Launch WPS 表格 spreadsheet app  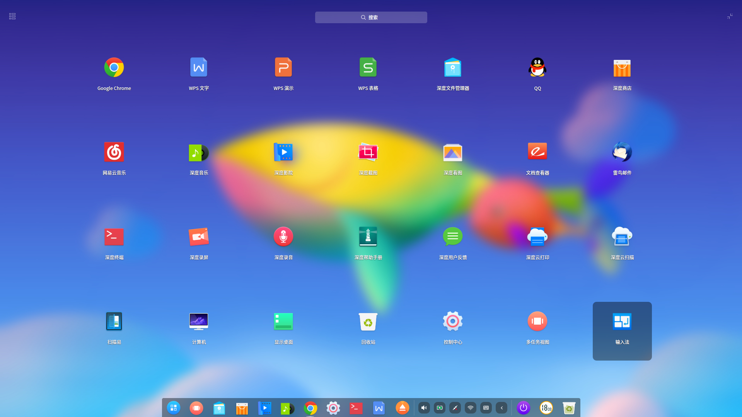[x=368, y=68]
